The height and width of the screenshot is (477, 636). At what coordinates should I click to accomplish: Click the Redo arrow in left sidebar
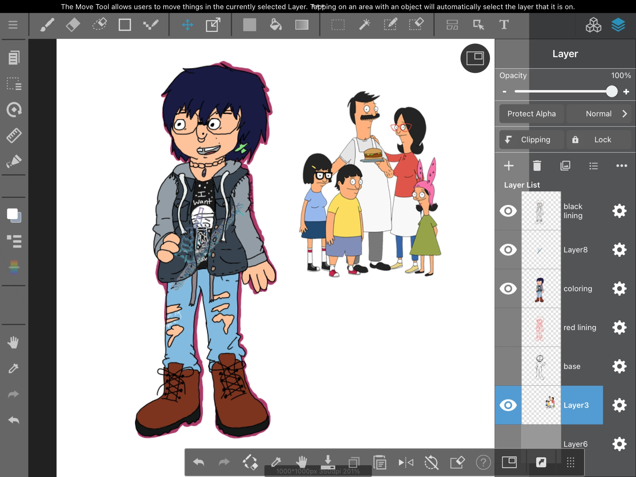pos(13,395)
